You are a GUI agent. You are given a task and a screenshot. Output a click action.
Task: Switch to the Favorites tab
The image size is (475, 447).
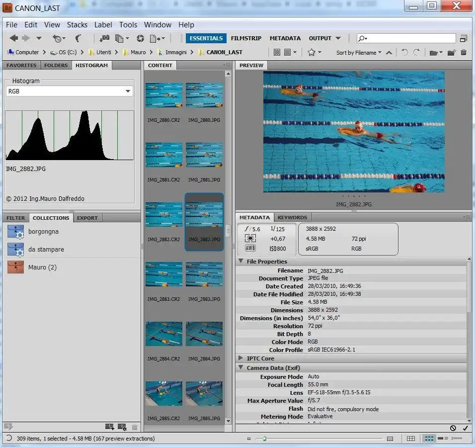tap(21, 65)
